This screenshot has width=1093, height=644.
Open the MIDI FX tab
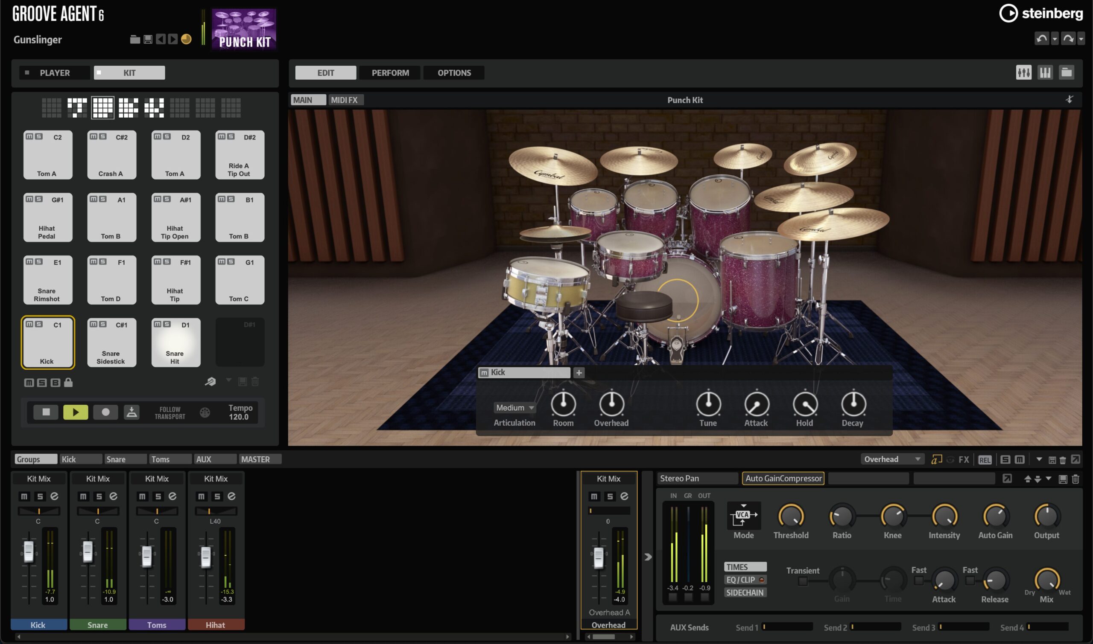click(x=345, y=100)
